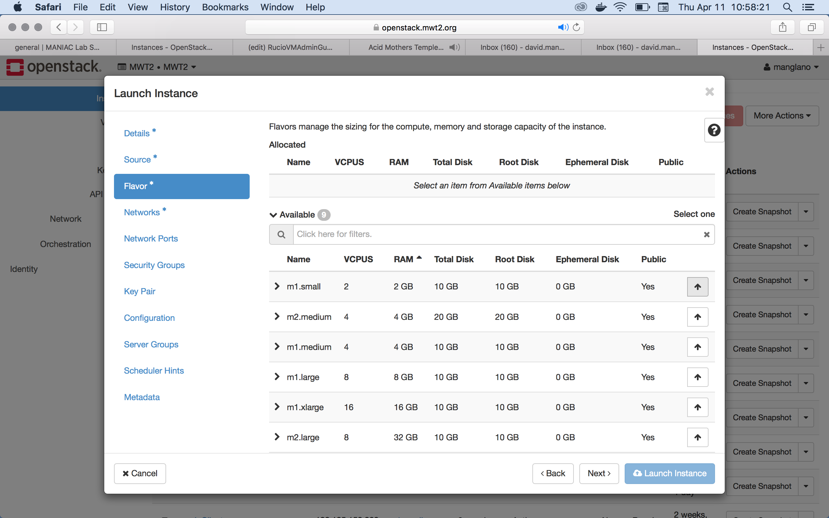
Task: Expand details of m1.medium row
Action: pyautogui.click(x=277, y=347)
